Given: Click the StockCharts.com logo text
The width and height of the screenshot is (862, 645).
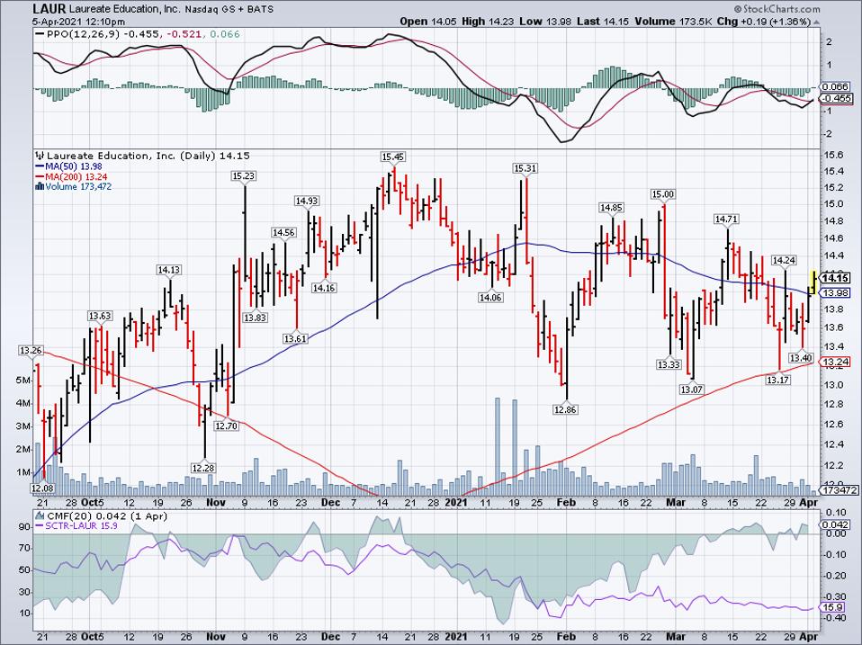Looking at the screenshot, I should point(776,9).
